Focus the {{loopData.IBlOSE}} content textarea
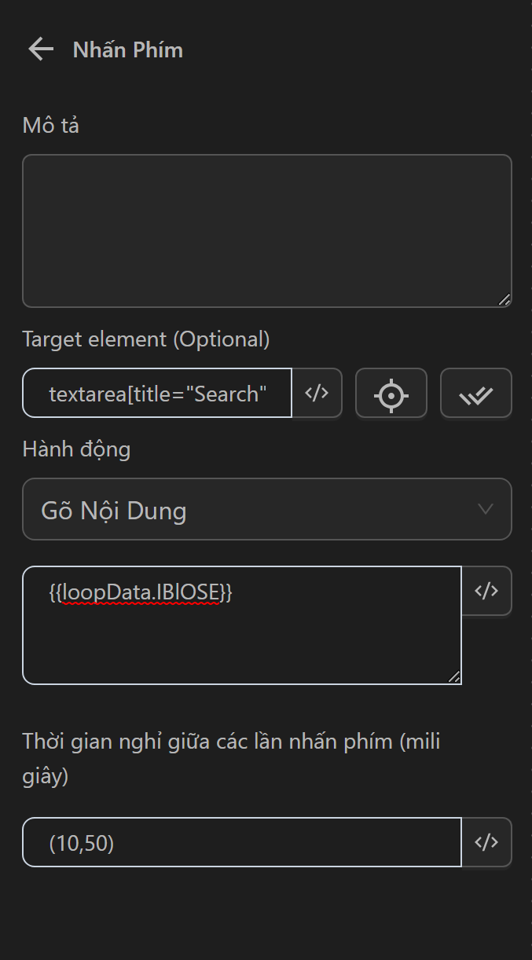The height and width of the screenshot is (960, 532). click(241, 636)
